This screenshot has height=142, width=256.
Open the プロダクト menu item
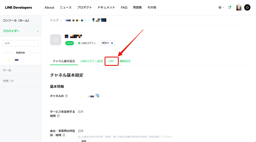coord(84,7)
